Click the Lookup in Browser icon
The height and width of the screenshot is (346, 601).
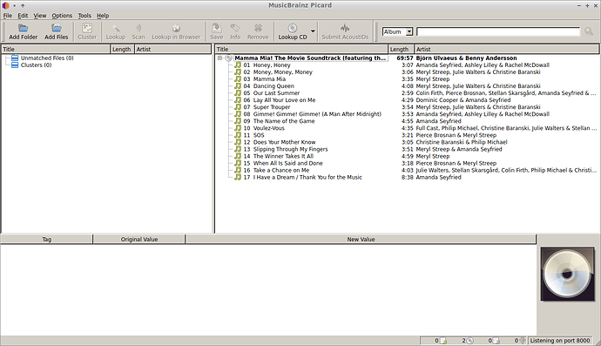click(x=176, y=28)
